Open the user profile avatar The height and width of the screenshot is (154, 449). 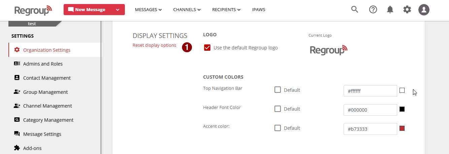(424, 9)
